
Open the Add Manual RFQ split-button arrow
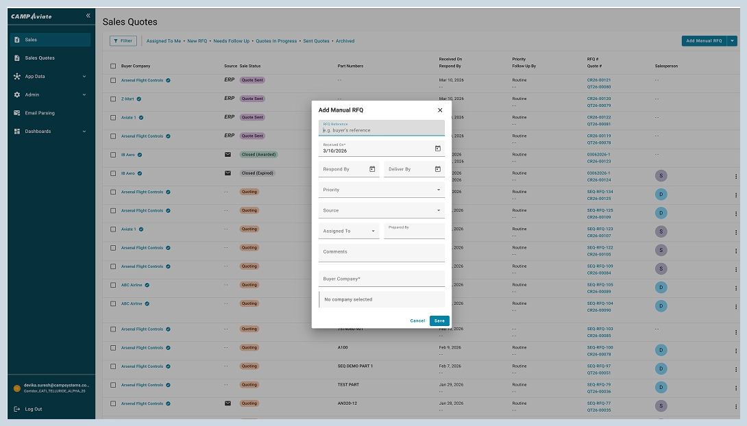[x=732, y=41]
